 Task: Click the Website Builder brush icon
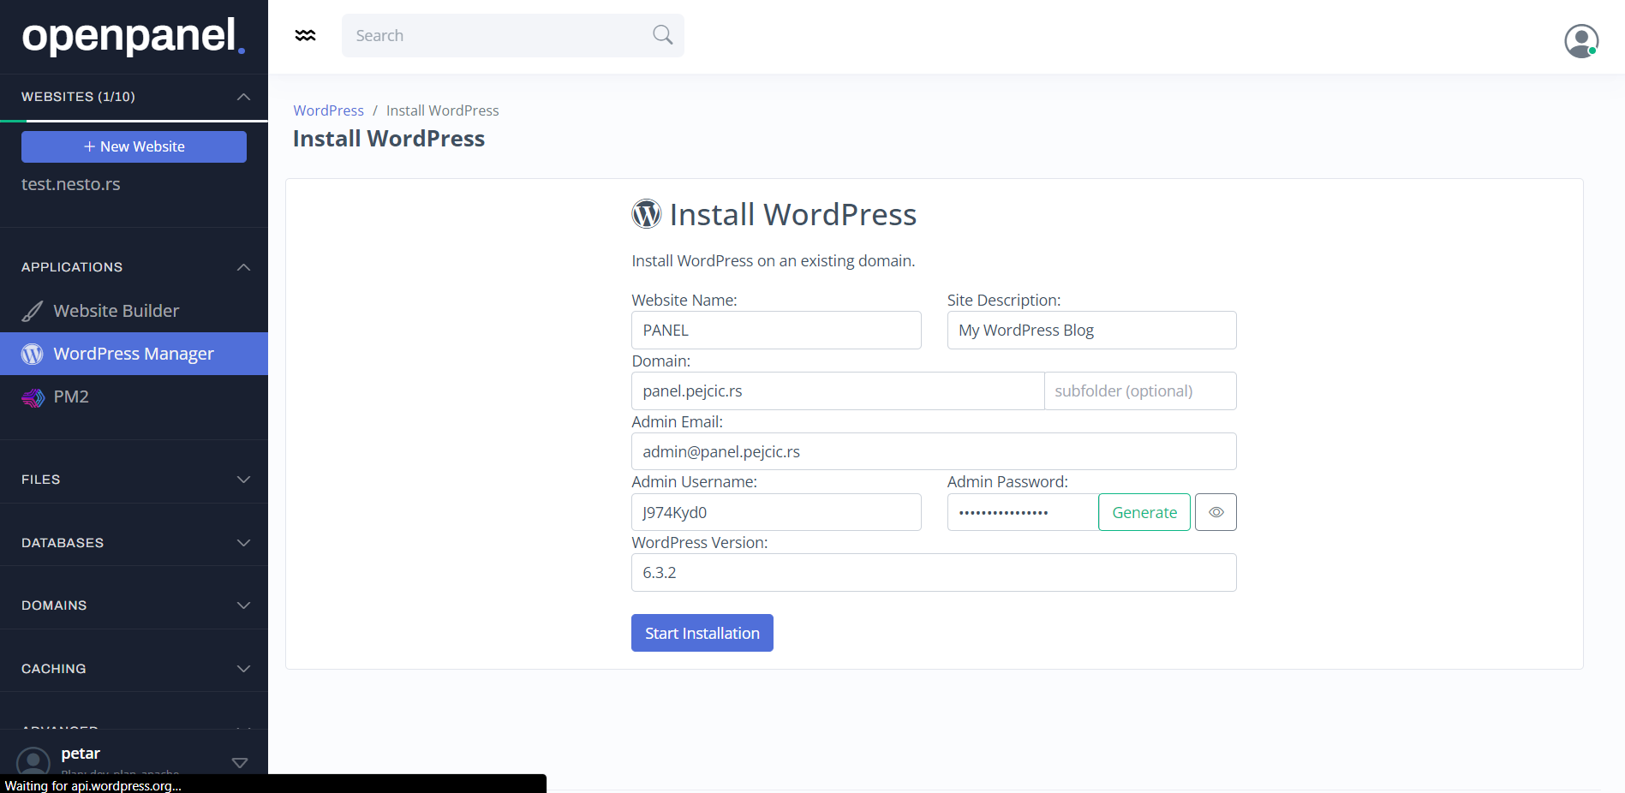[33, 311]
